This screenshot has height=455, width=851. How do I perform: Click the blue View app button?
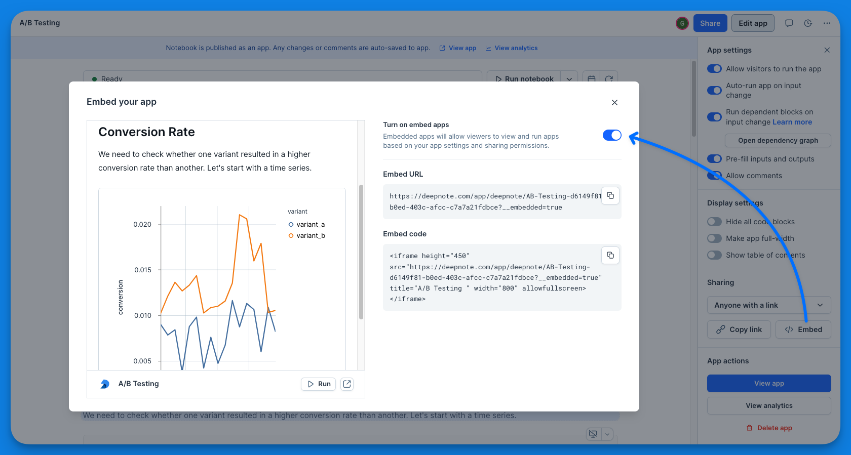pos(769,383)
